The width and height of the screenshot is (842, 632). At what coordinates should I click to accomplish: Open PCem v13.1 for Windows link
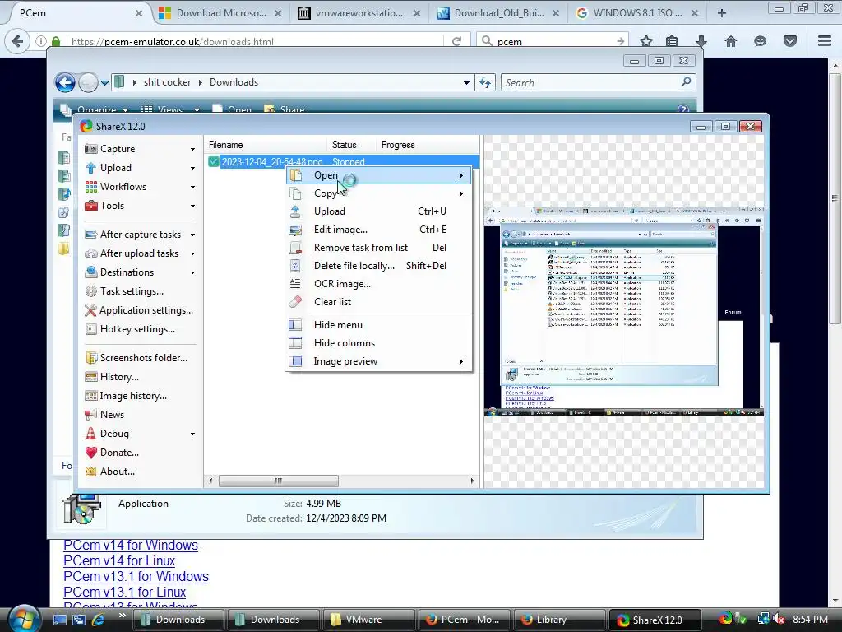pos(136,576)
